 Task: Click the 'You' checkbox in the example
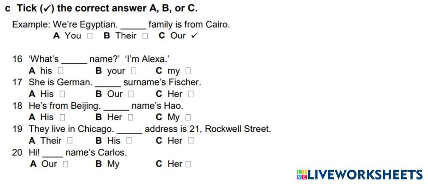pyautogui.click(x=89, y=36)
